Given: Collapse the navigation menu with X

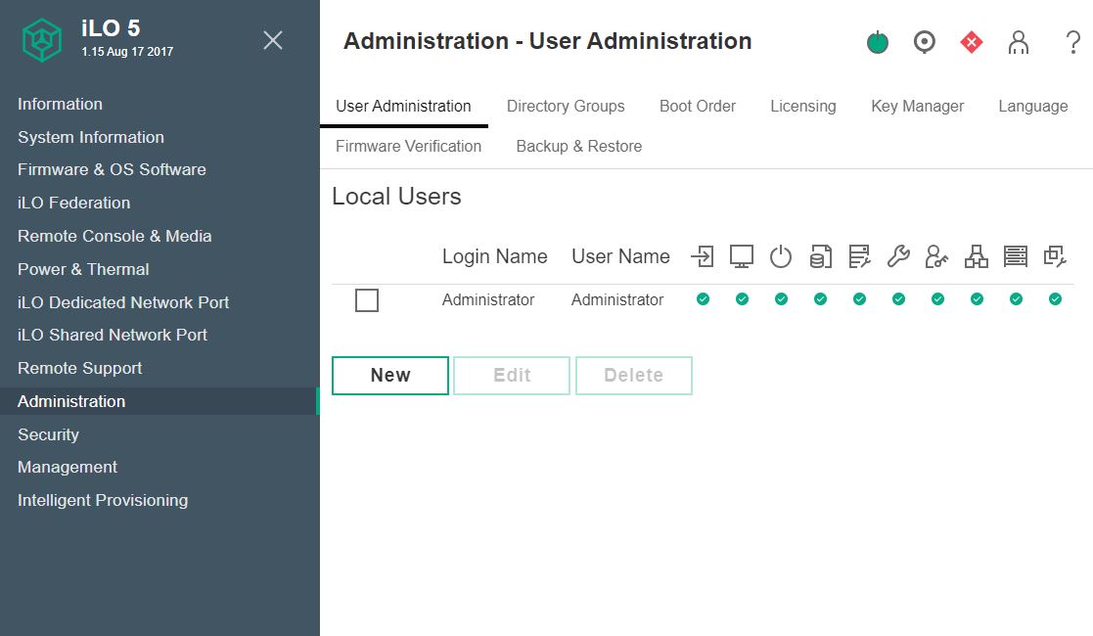Looking at the screenshot, I should pyautogui.click(x=273, y=40).
